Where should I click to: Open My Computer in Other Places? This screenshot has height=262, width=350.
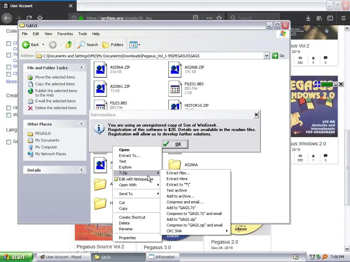click(46, 147)
